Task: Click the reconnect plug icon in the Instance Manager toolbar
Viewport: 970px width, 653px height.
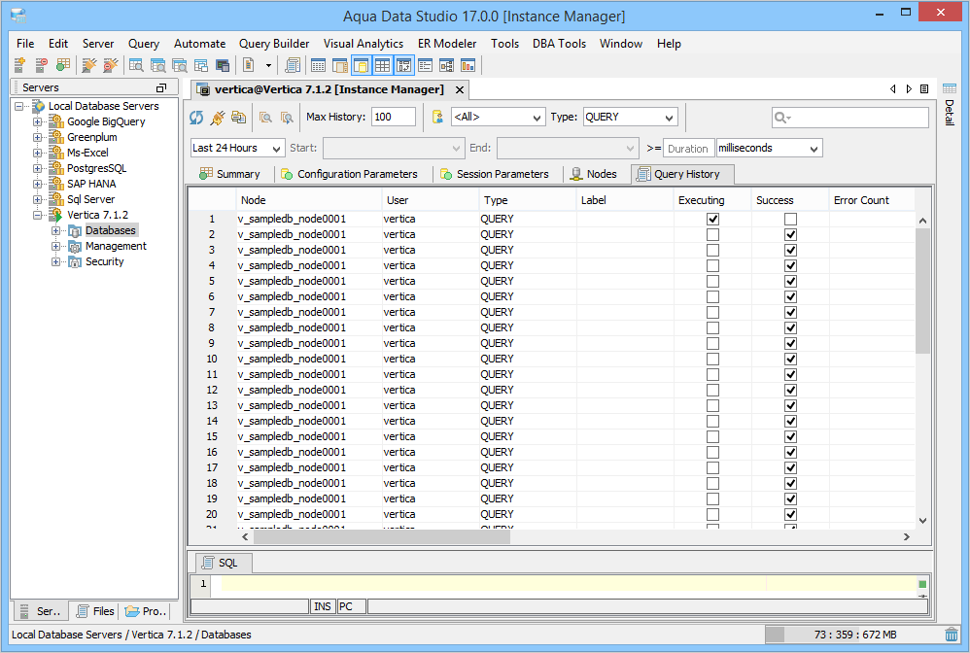Action: coord(217,117)
